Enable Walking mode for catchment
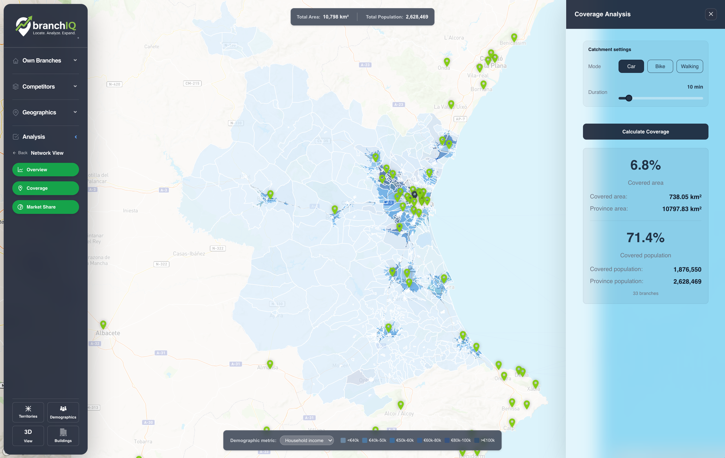This screenshot has height=458, width=725. coord(689,66)
